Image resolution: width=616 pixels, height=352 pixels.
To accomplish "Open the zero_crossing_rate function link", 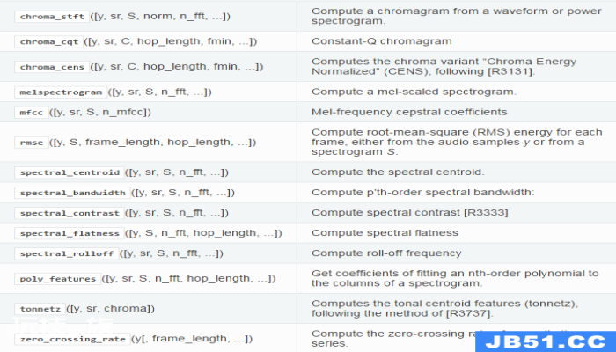I will coord(72,339).
